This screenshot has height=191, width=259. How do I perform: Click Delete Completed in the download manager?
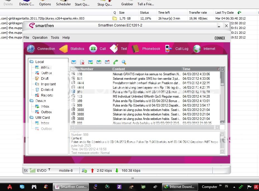pyautogui.click(x=27, y=3)
